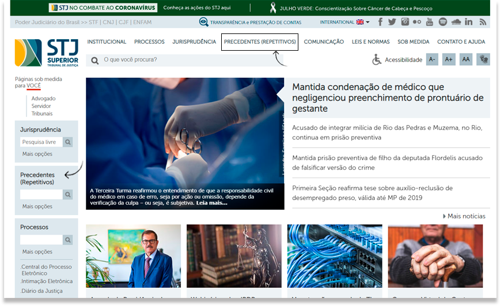Open news about auxílio-reclusão Primeira Seção

(x=372, y=192)
